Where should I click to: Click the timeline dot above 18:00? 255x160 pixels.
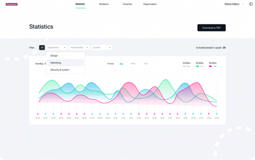click(x=178, y=114)
